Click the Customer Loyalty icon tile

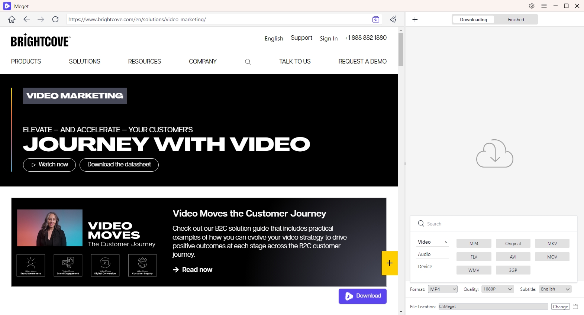coord(142,265)
